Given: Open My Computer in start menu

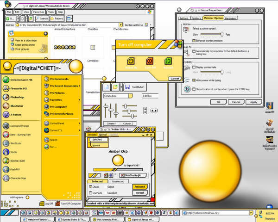Looking at the screenshot, I should (x=56, y=107).
